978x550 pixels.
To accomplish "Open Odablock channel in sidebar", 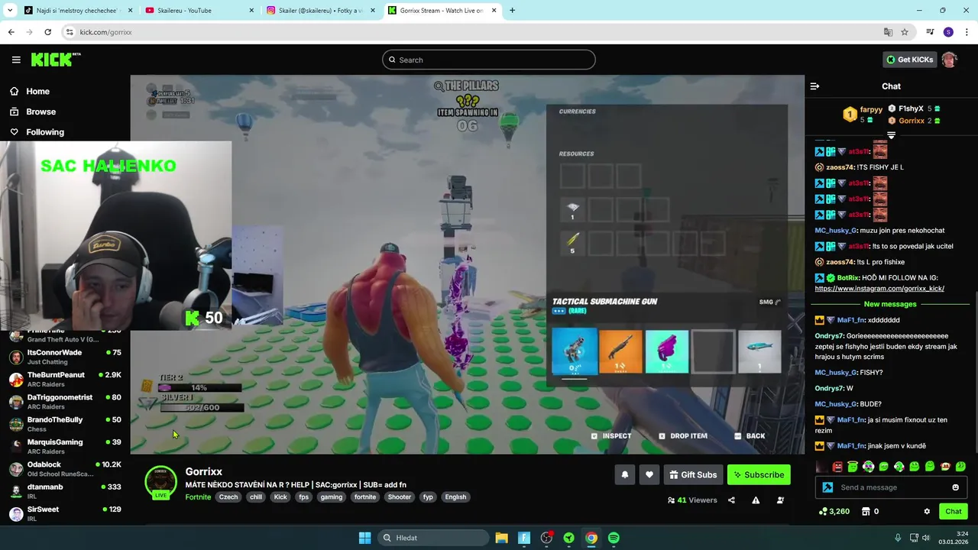I will [65, 469].
